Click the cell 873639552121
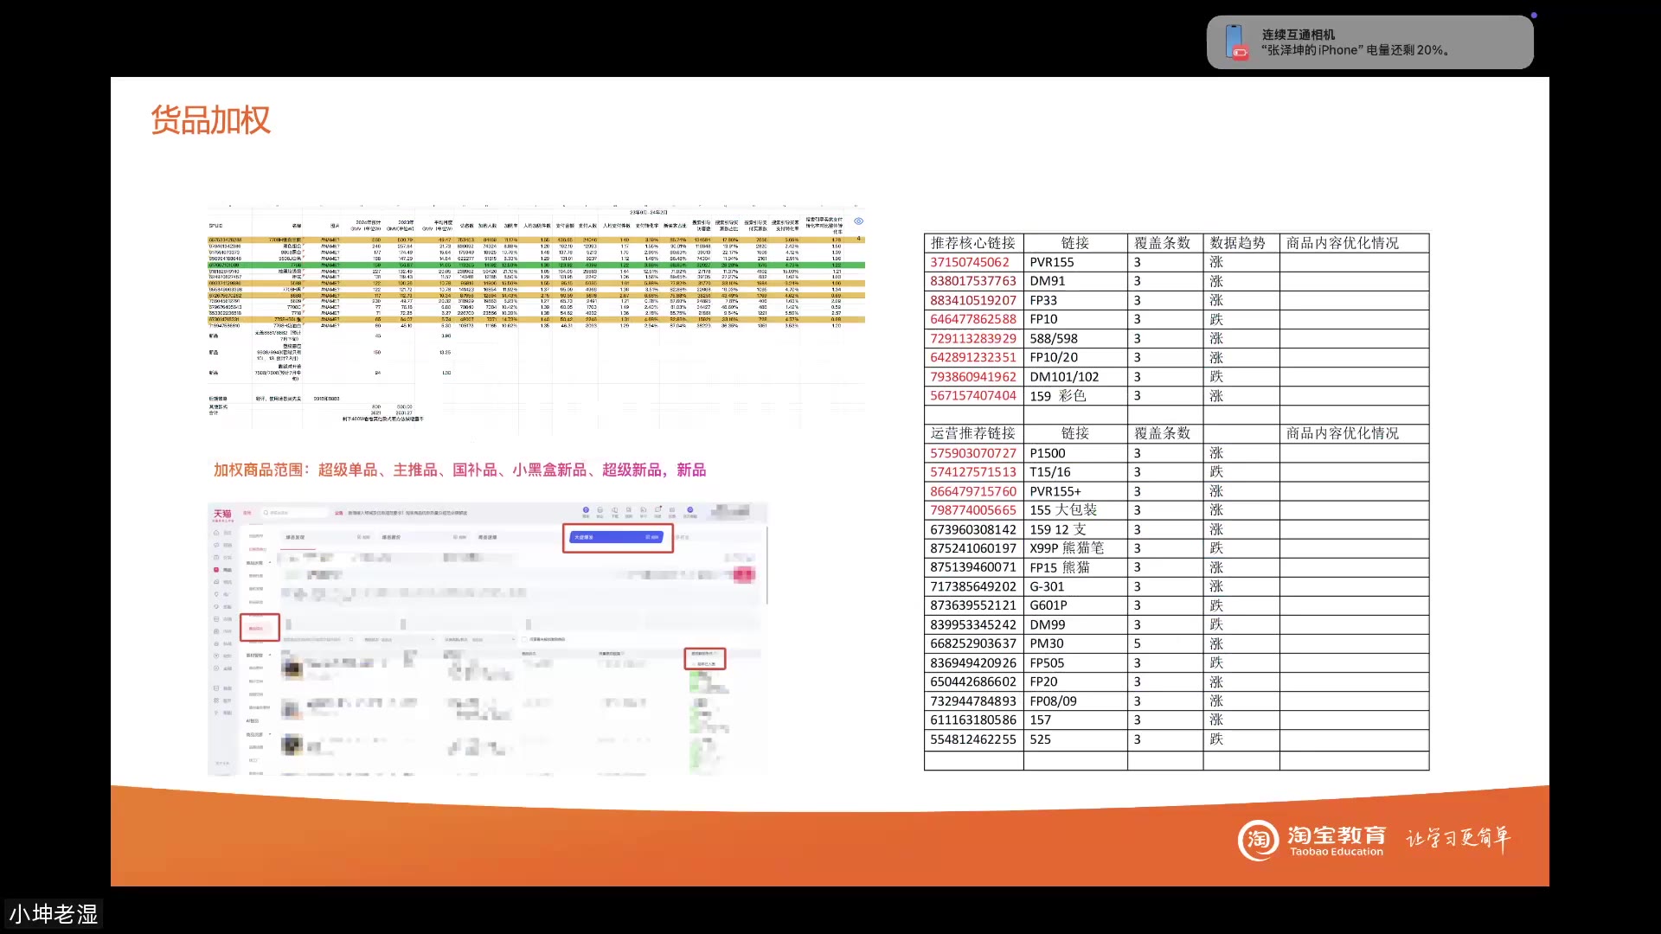 coord(973,605)
